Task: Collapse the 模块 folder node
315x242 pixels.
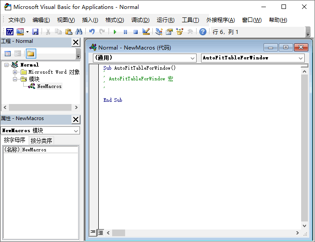Action: 15,79
